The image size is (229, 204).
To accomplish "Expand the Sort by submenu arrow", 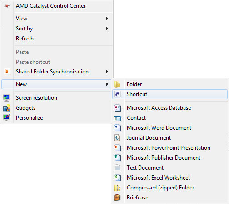I will [x=107, y=29].
